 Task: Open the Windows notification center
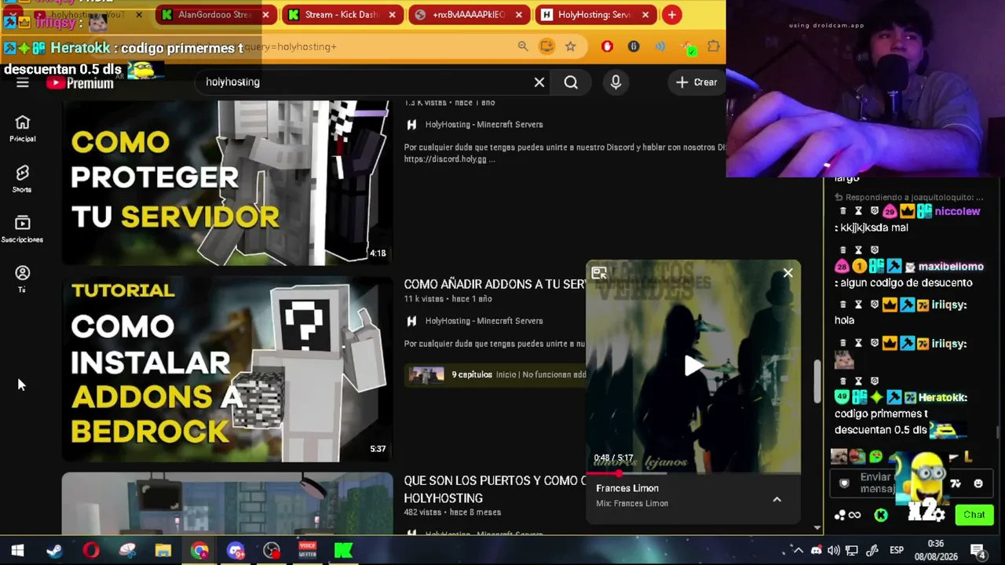coord(978,551)
